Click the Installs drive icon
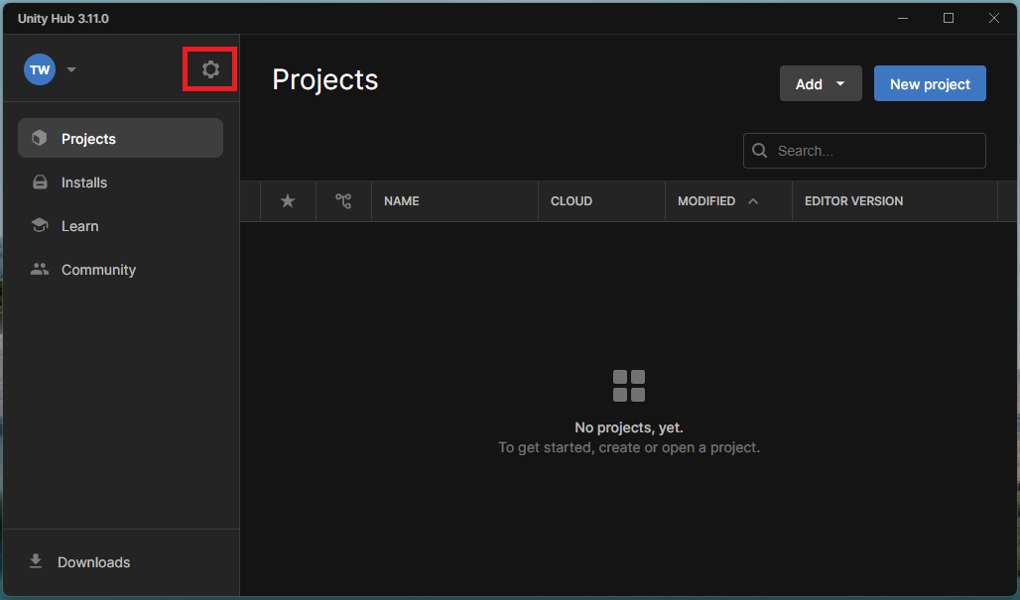This screenshot has height=600, width=1020. 40,182
